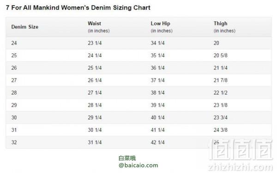Screen dimensions: 277x175
Task: Click waist value 29 1/4
Action: [95, 118]
